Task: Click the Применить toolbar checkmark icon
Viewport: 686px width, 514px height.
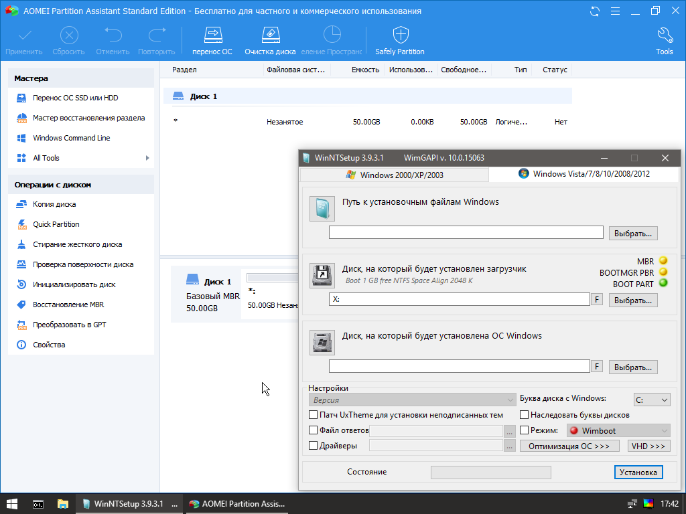Action: pos(25,35)
